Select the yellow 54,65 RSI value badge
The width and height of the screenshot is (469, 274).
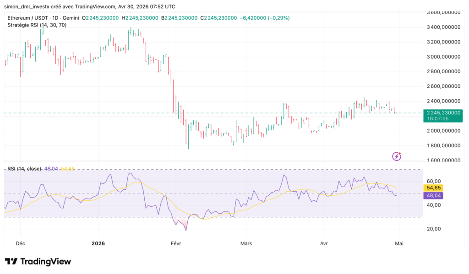coord(432,188)
